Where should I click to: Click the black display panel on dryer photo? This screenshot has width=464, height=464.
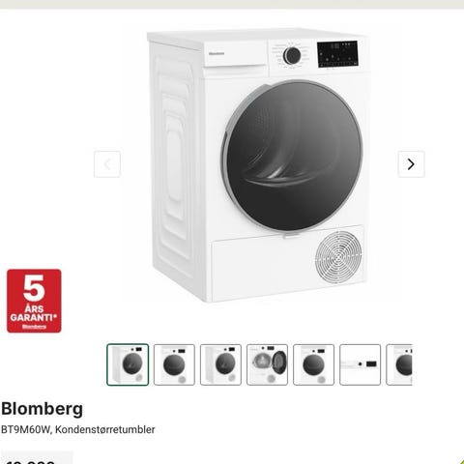337,54
